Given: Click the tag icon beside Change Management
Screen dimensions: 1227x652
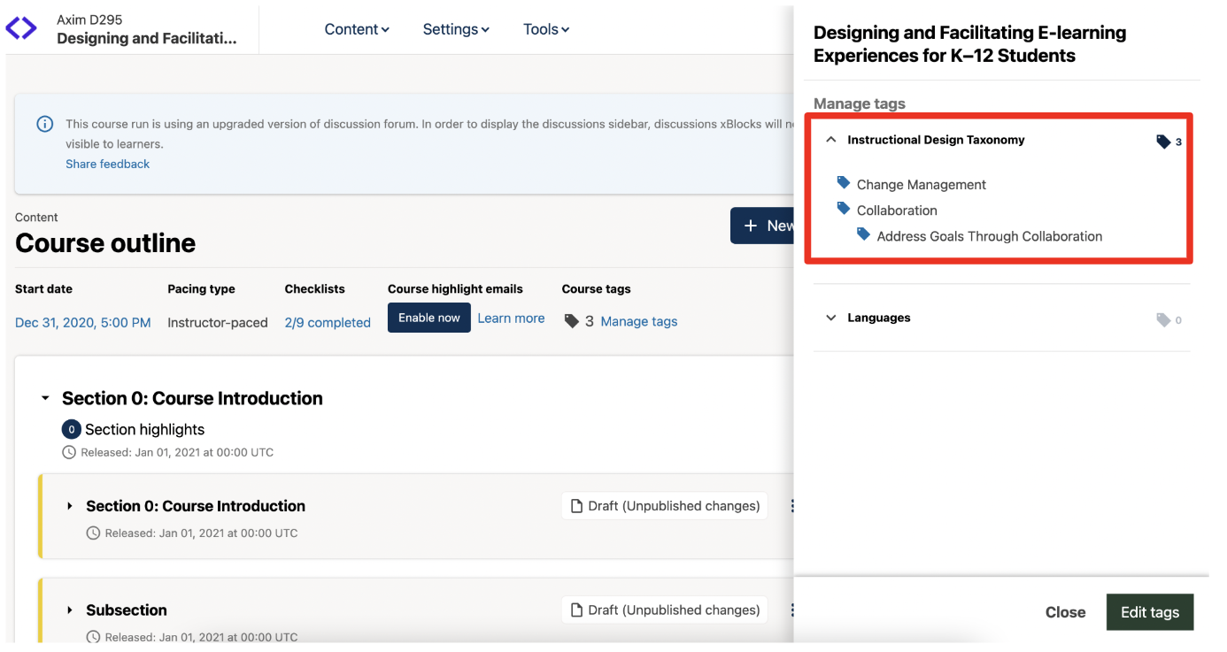Looking at the screenshot, I should tap(844, 183).
